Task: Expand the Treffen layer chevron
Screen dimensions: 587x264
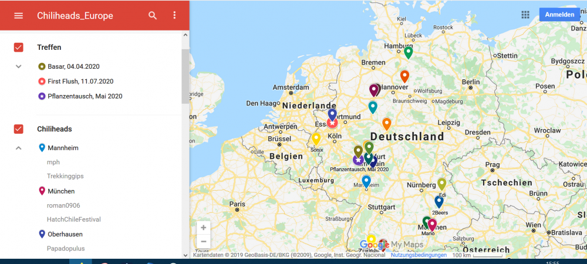Action: point(19,66)
